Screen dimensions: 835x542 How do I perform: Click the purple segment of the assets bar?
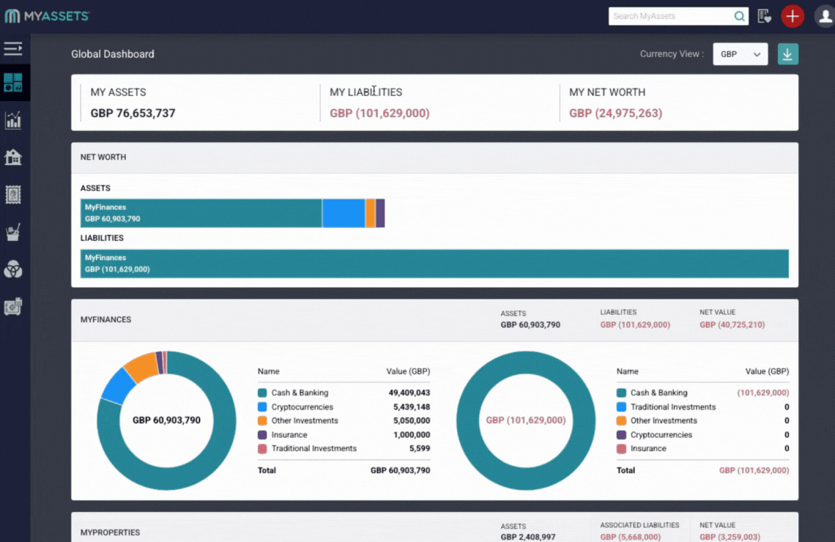click(380, 213)
